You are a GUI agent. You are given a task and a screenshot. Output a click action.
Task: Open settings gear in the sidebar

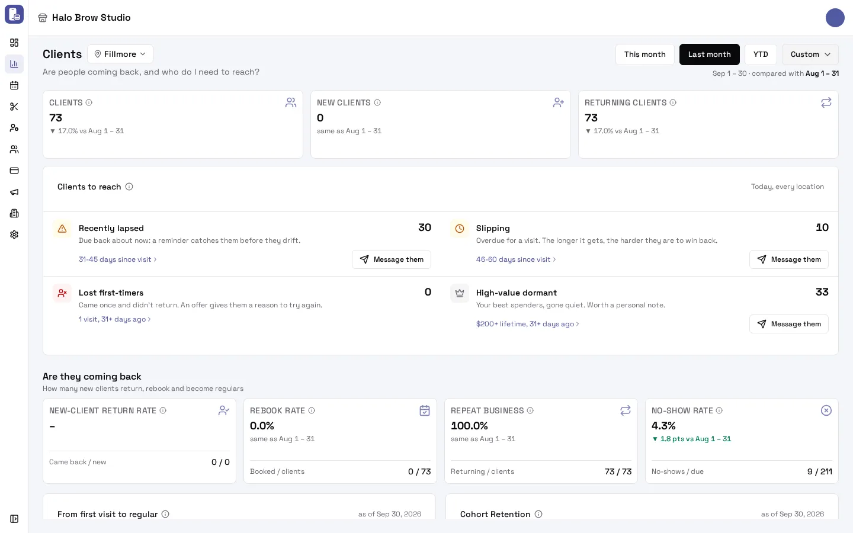[x=14, y=235]
